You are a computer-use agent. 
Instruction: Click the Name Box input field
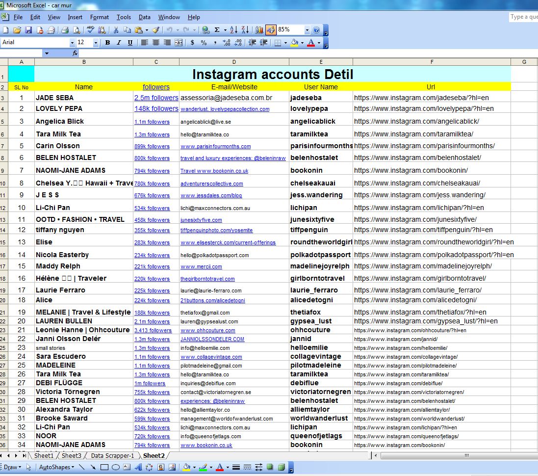[22, 53]
